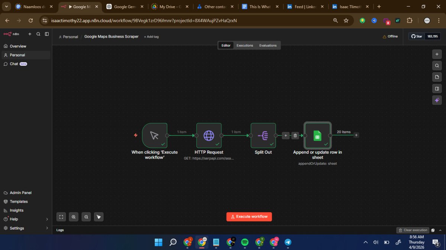Click the lightning trigger icon
Screen dimensions: 446x250
(x=136, y=135)
